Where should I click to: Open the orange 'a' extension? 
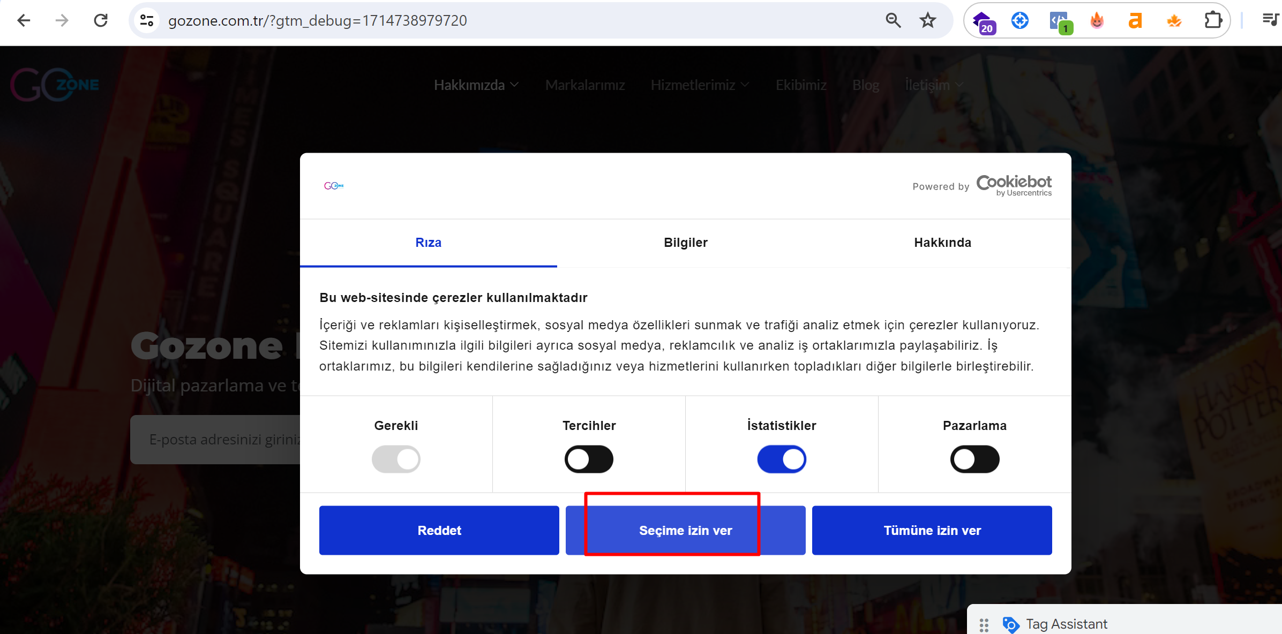click(x=1135, y=20)
